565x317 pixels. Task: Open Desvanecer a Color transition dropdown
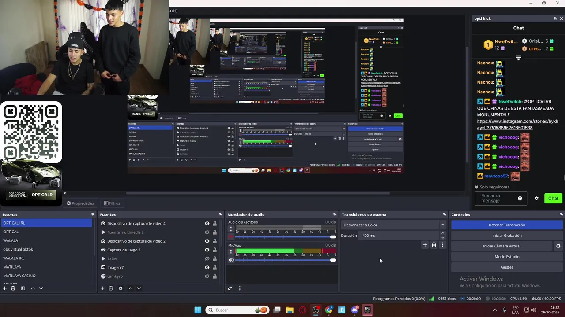[394, 225]
